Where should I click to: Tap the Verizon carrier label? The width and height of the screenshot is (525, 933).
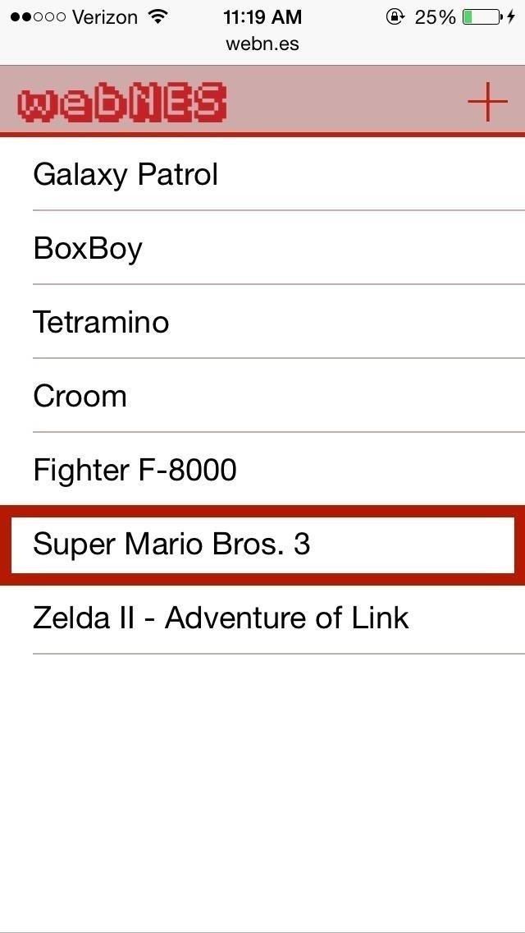(x=105, y=17)
